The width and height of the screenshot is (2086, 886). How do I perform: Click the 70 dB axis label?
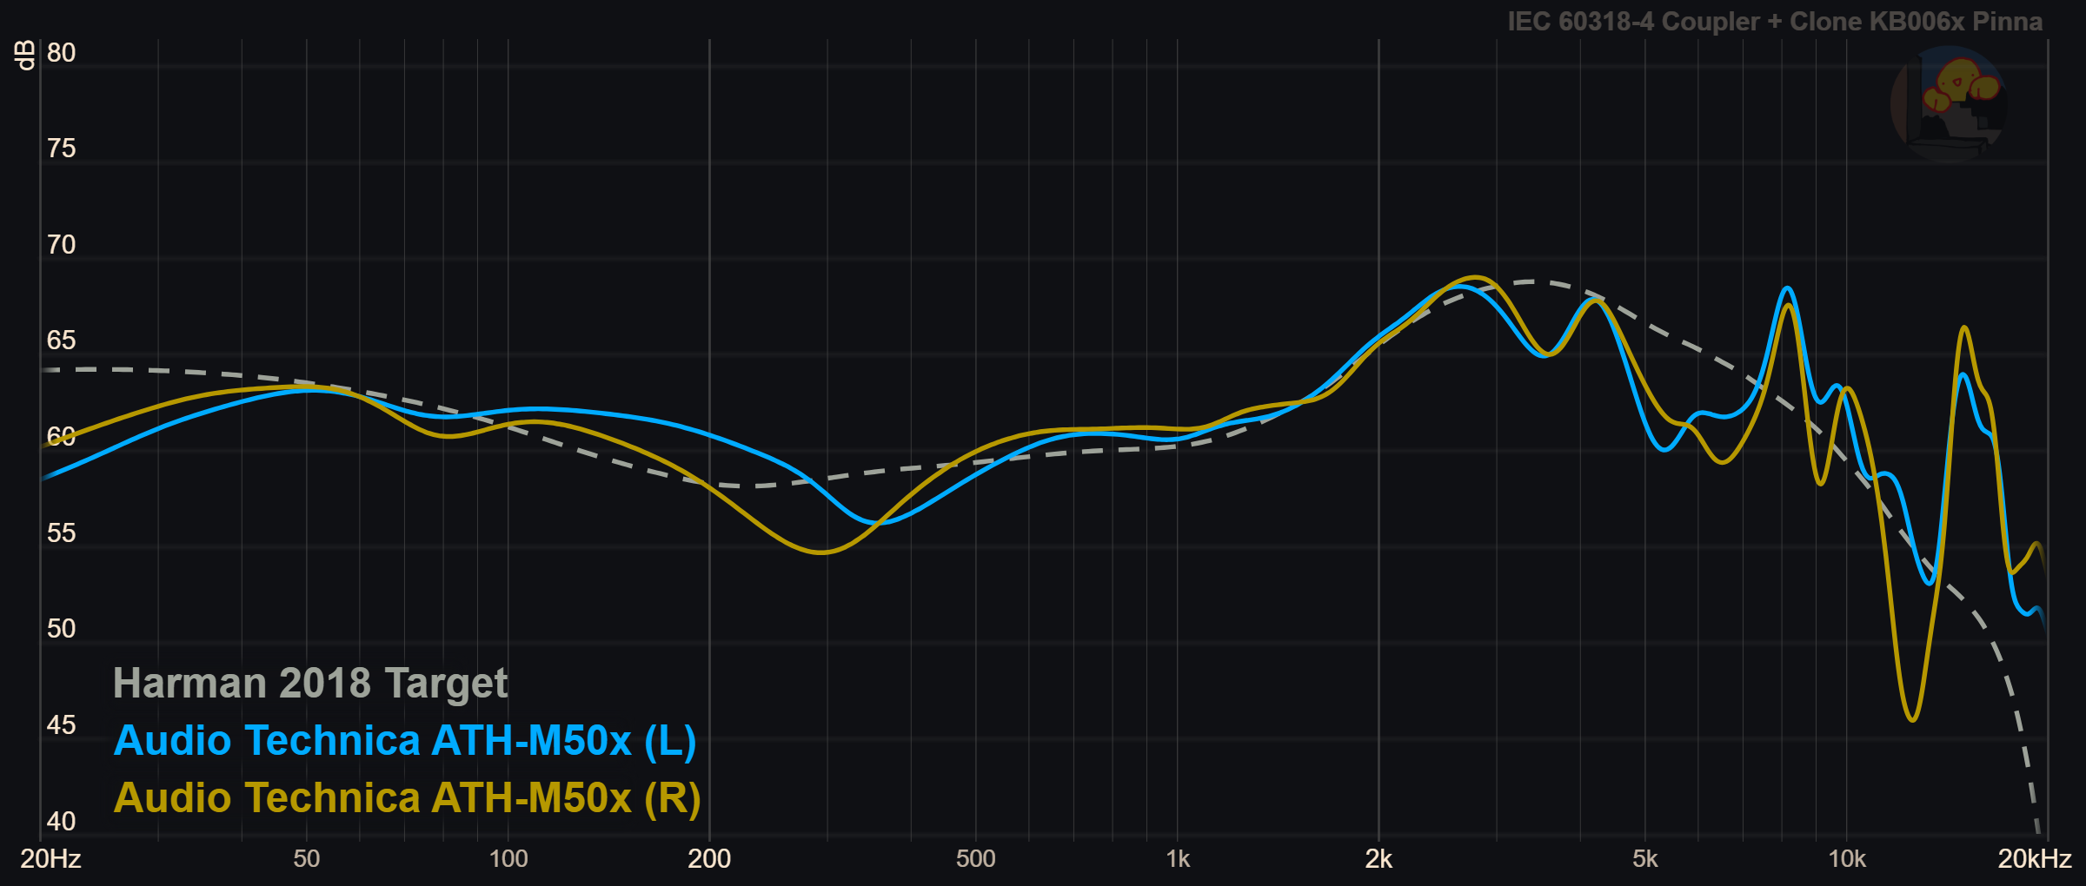[61, 245]
